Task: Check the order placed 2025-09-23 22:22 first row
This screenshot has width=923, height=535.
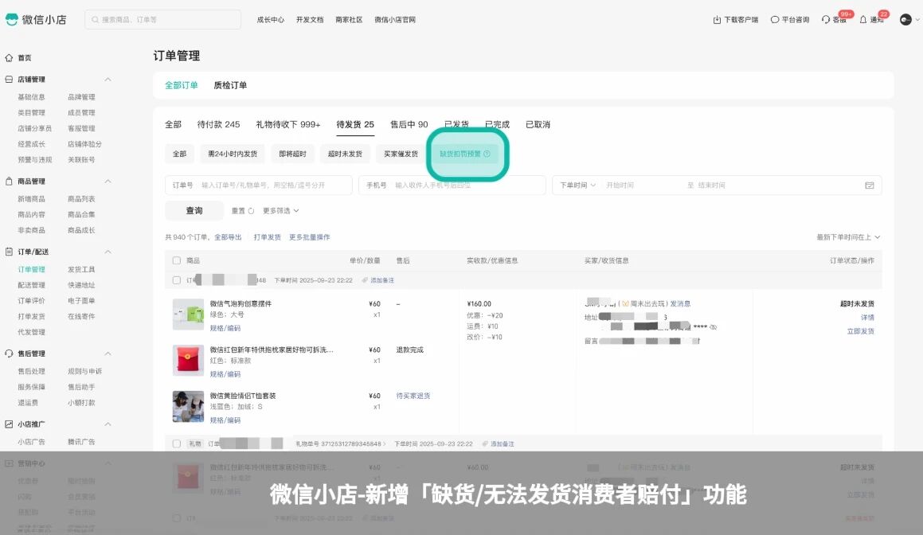Action: pos(177,280)
